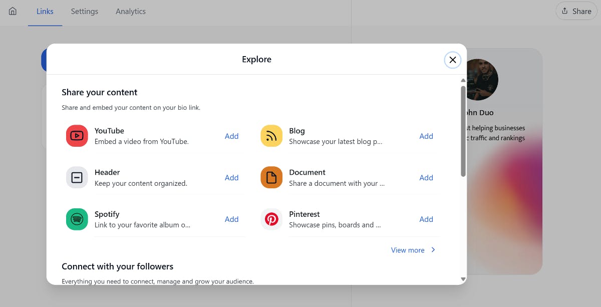Add a Document to your bio link
Viewport: 601px width, 307px height.
tap(426, 177)
